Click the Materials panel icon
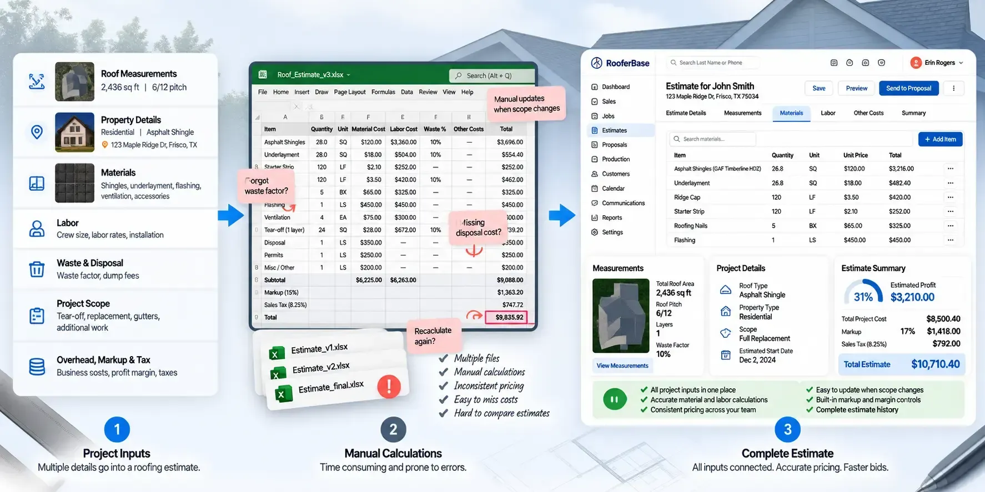 pyautogui.click(x=37, y=183)
